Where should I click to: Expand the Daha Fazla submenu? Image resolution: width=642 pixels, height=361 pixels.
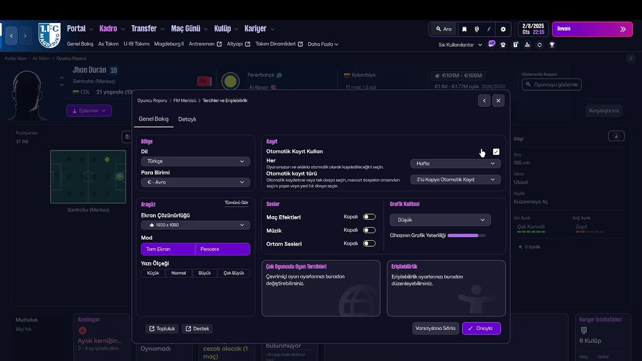tap(323, 44)
